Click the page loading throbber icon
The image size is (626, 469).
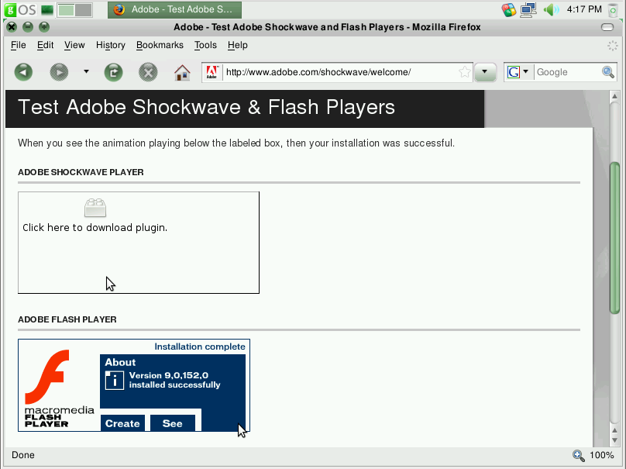pyautogui.click(x=612, y=46)
